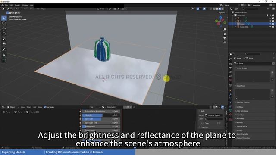Open the Object Mode dropdown
The width and height of the screenshot is (276, 155).
tap(14, 9)
